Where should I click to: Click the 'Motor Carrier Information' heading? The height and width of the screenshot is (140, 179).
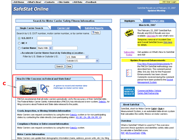[x=31, y=134]
